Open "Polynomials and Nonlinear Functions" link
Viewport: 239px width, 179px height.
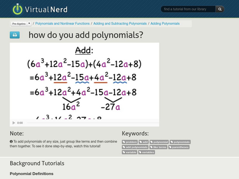pos(63,23)
